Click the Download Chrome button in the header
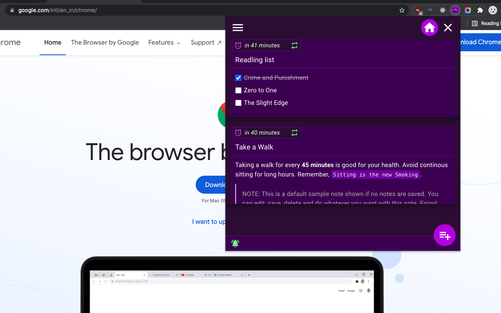This screenshot has width=501, height=313. [x=481, y=42]
